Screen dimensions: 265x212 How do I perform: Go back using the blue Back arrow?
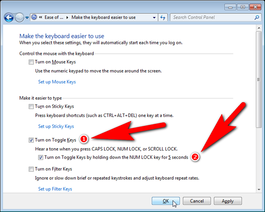(x=9, y=17)
